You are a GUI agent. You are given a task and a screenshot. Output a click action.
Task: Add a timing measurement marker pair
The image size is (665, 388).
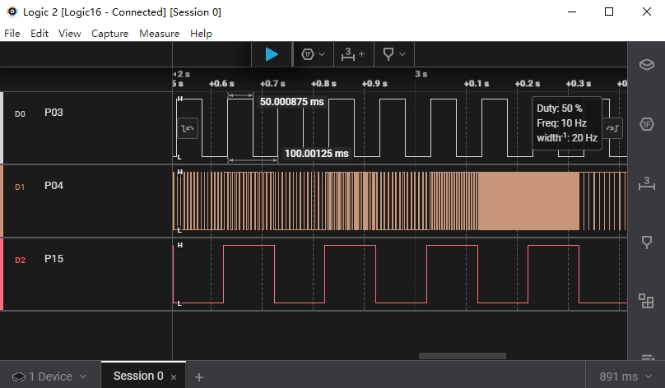coord(353,54)
